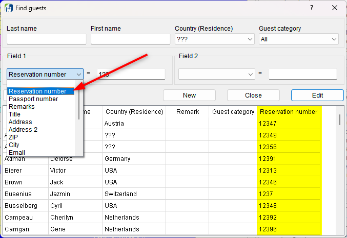Click the help question mark button

click(x=312, y=8)
